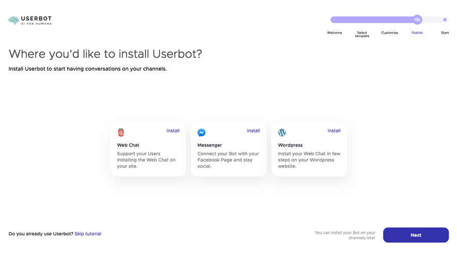Image resolution: width=457 pixels, height=259 pixels.
Task: Click the Wordpress card title
Action: [x=290, y=145]
